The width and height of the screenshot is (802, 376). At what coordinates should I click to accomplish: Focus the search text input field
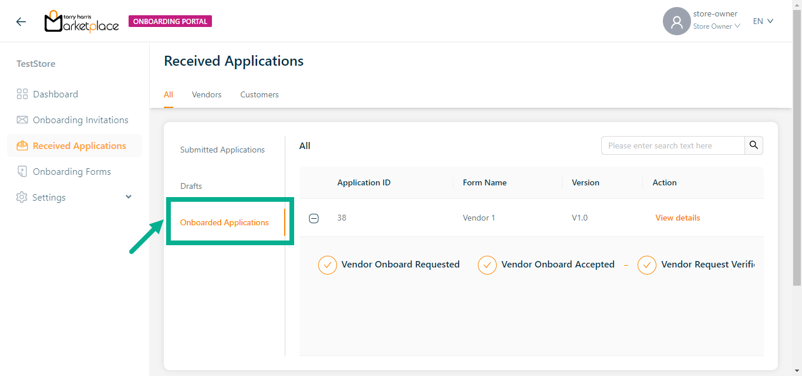(673, 145)
